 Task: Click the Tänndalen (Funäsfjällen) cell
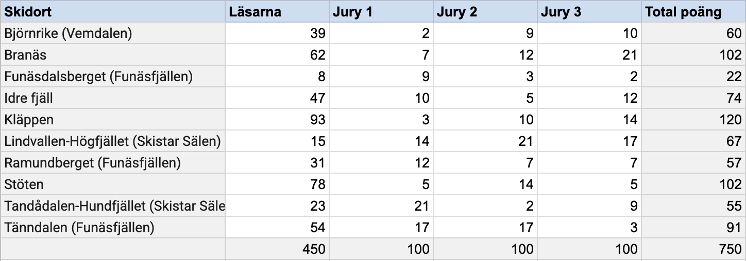113,228
